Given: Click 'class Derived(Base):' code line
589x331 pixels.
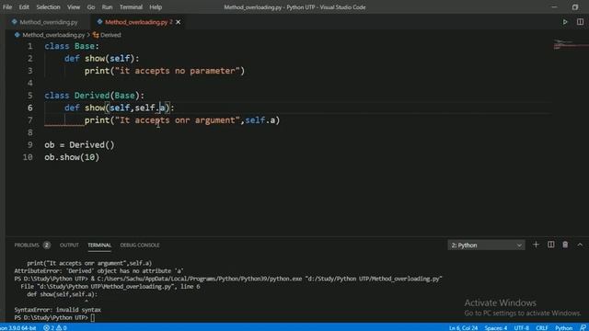Looking at the screenshot, I should 94,96.
